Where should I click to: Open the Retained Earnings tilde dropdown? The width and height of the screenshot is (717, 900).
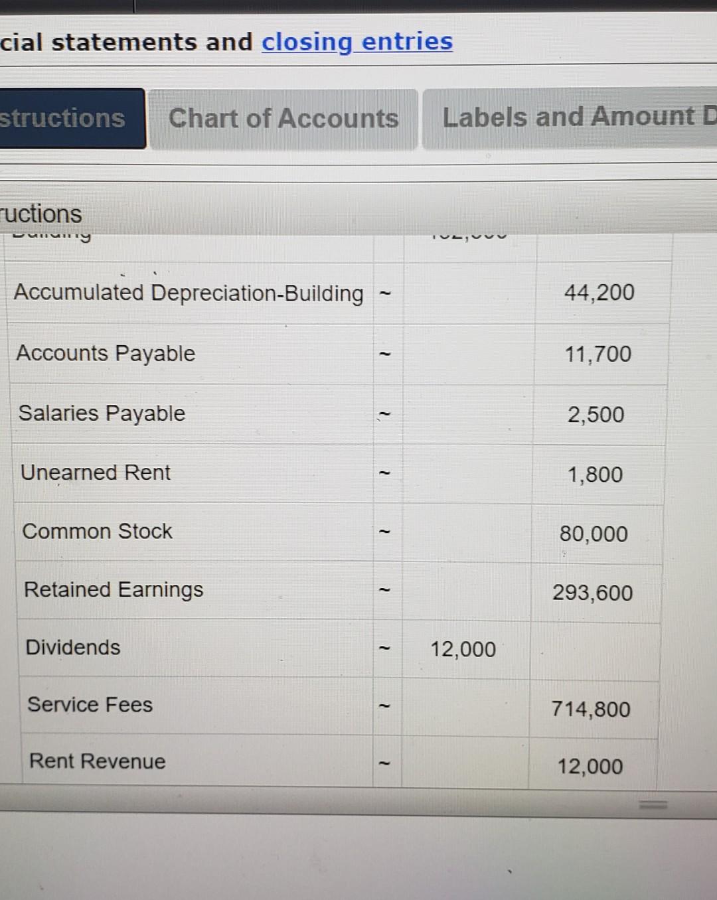[x=385, y=589]
